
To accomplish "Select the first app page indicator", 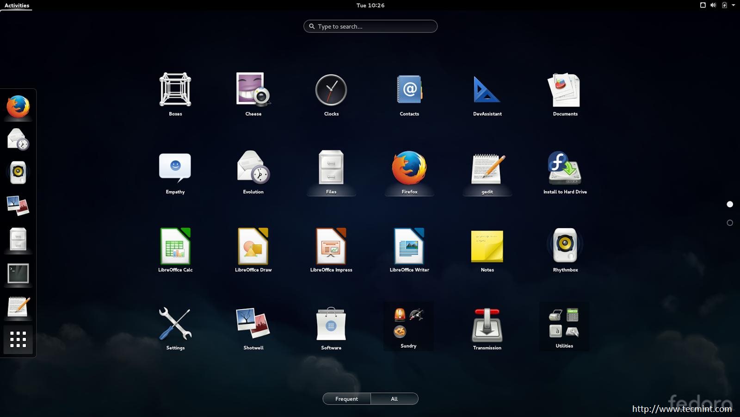I will pyautogui.click(x=730, y=204).
